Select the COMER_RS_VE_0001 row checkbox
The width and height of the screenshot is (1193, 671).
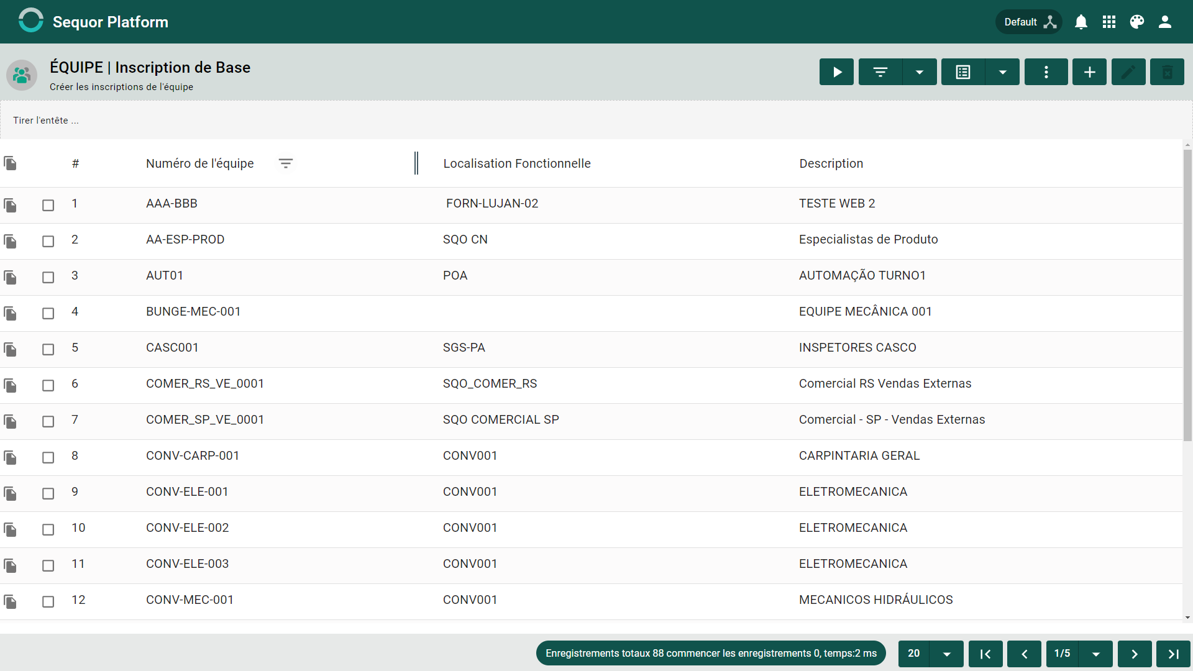click(x=48, y=385)
